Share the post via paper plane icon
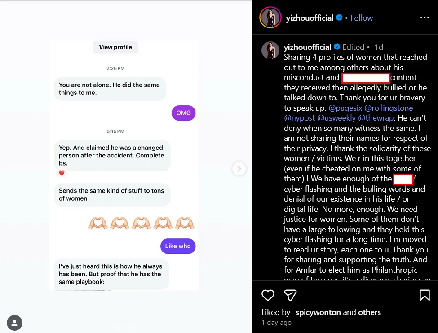 pyautogui.click(x=290, y=295)
